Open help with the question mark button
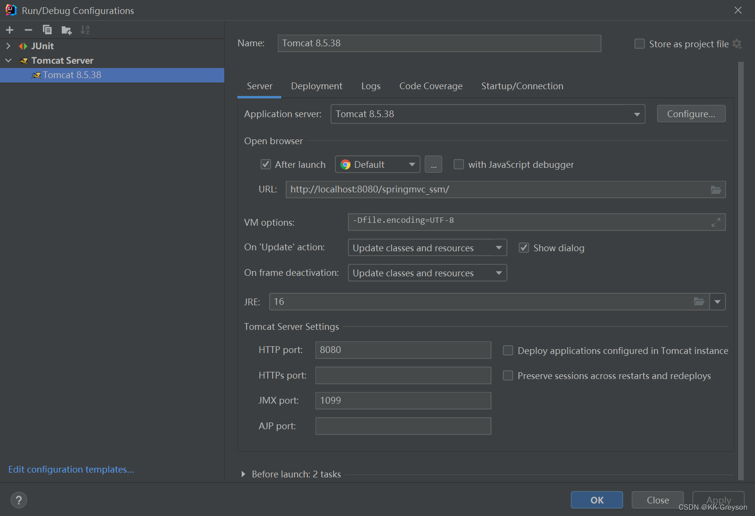This screenshot has width=755, height=516. tap(19, 500)
